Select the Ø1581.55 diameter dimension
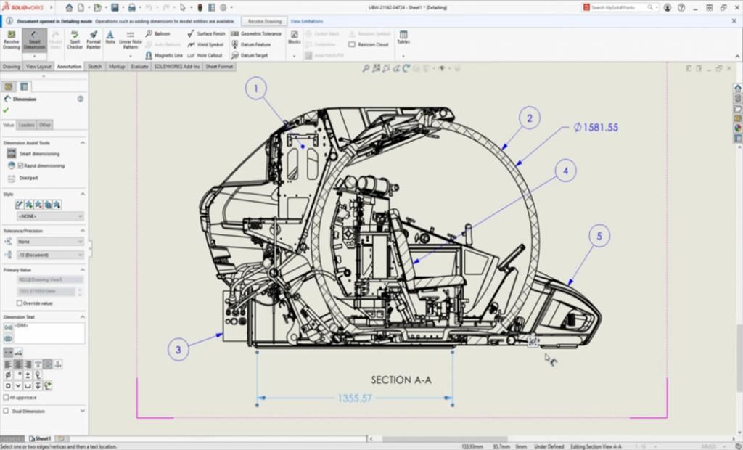Image resolution: width=743 pixels, height=450 pixels. pyautogui.click(x=596, y=127)
